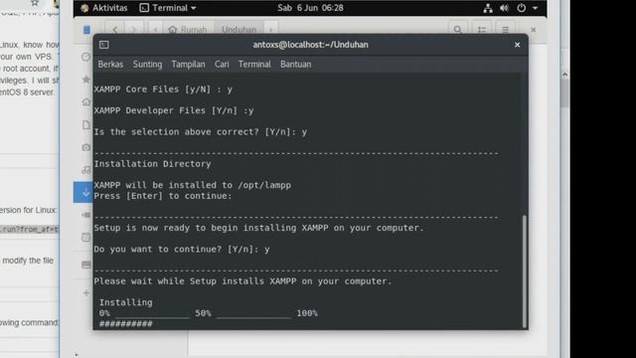This screenshot has height=358, width=636.
Task: Click the 'XAMPP Core Files' line
Action: coord(163,89)
